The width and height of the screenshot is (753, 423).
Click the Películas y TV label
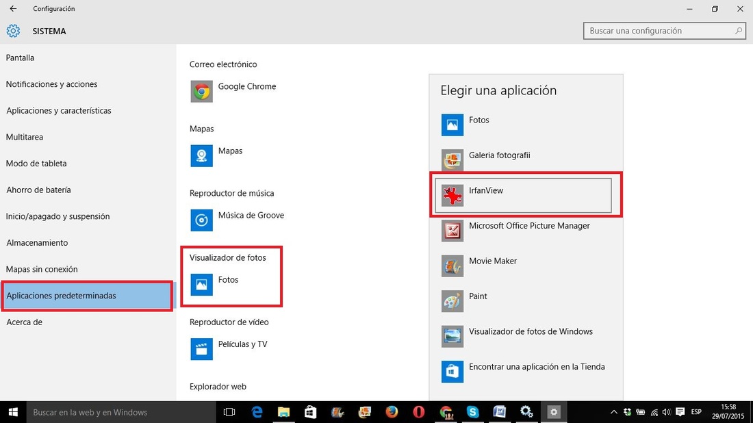tap(242, 344)
